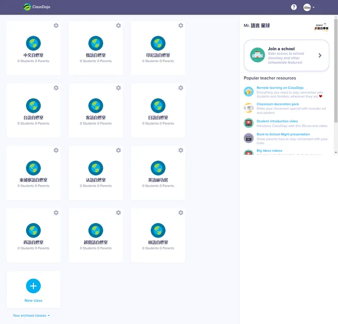Click the 中文自修室 class name

coord(33,55)
